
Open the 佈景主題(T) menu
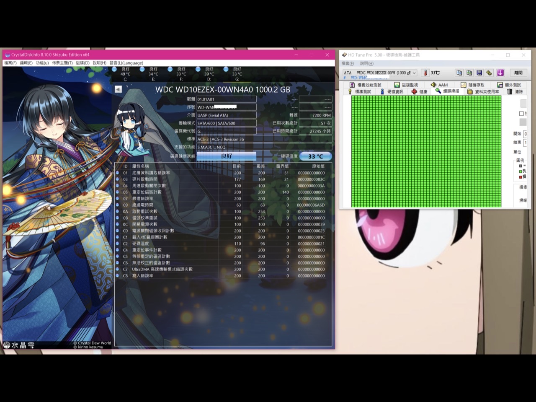(62, 63)
